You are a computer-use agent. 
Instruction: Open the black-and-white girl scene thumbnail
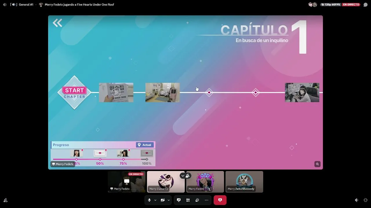[x=302, y=92]
